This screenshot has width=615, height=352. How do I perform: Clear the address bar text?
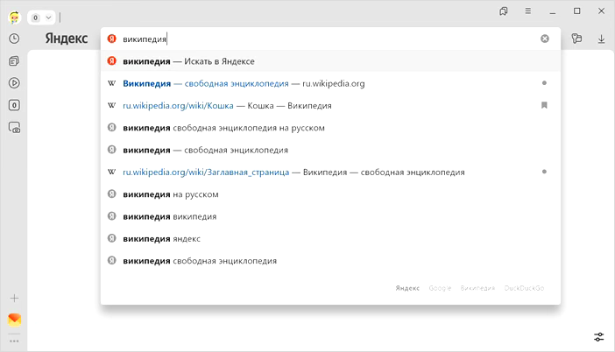[x=544, y=39]
